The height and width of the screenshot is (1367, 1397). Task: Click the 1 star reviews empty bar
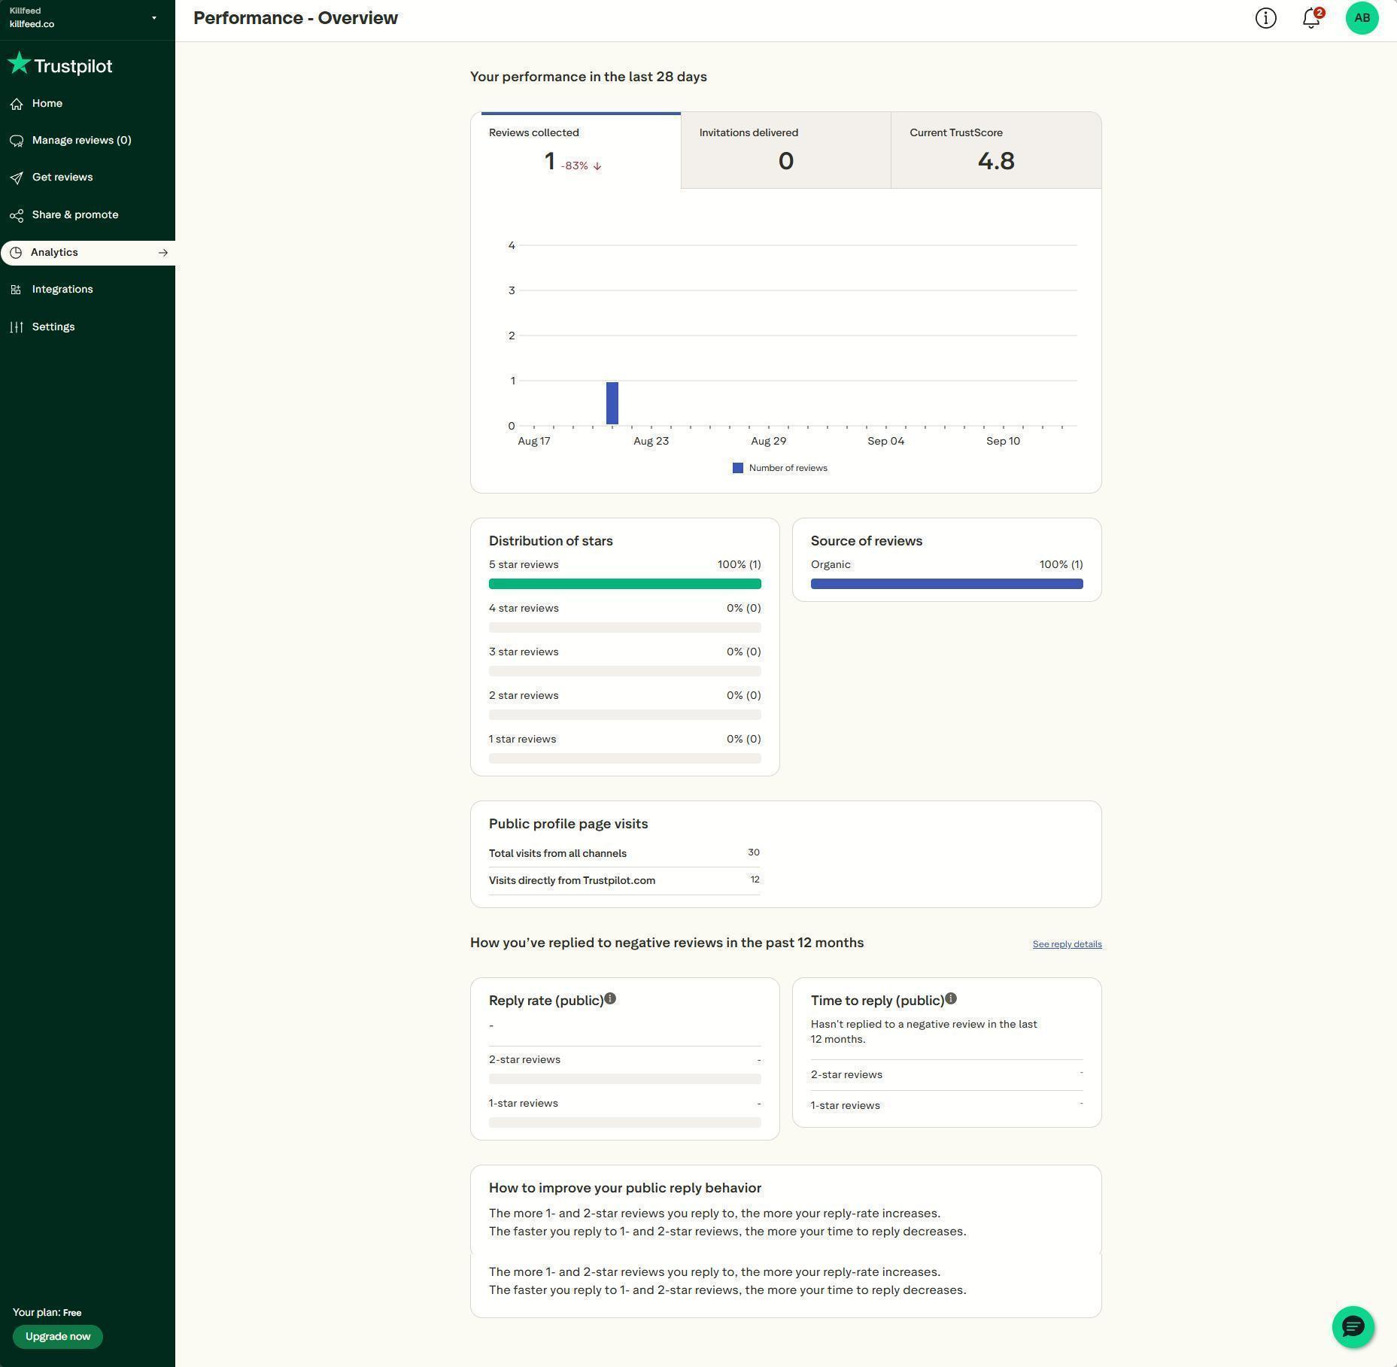[625, 758]
